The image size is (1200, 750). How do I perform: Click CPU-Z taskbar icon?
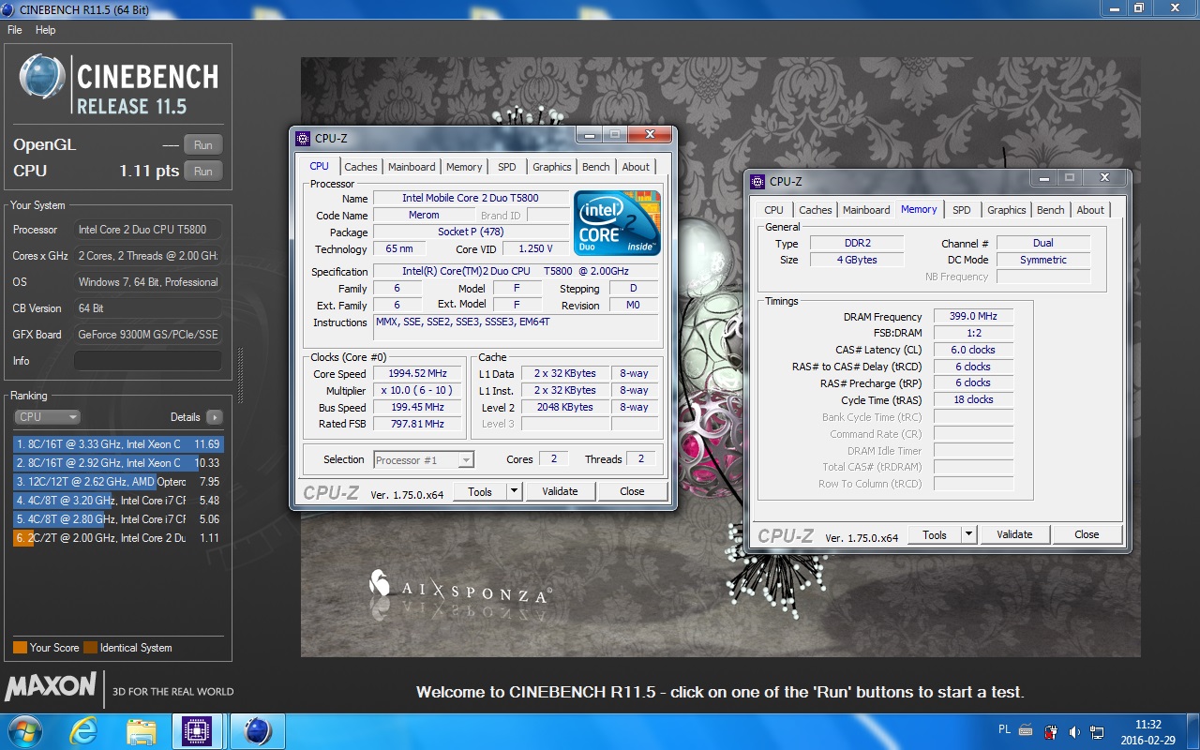click(197, 731)
